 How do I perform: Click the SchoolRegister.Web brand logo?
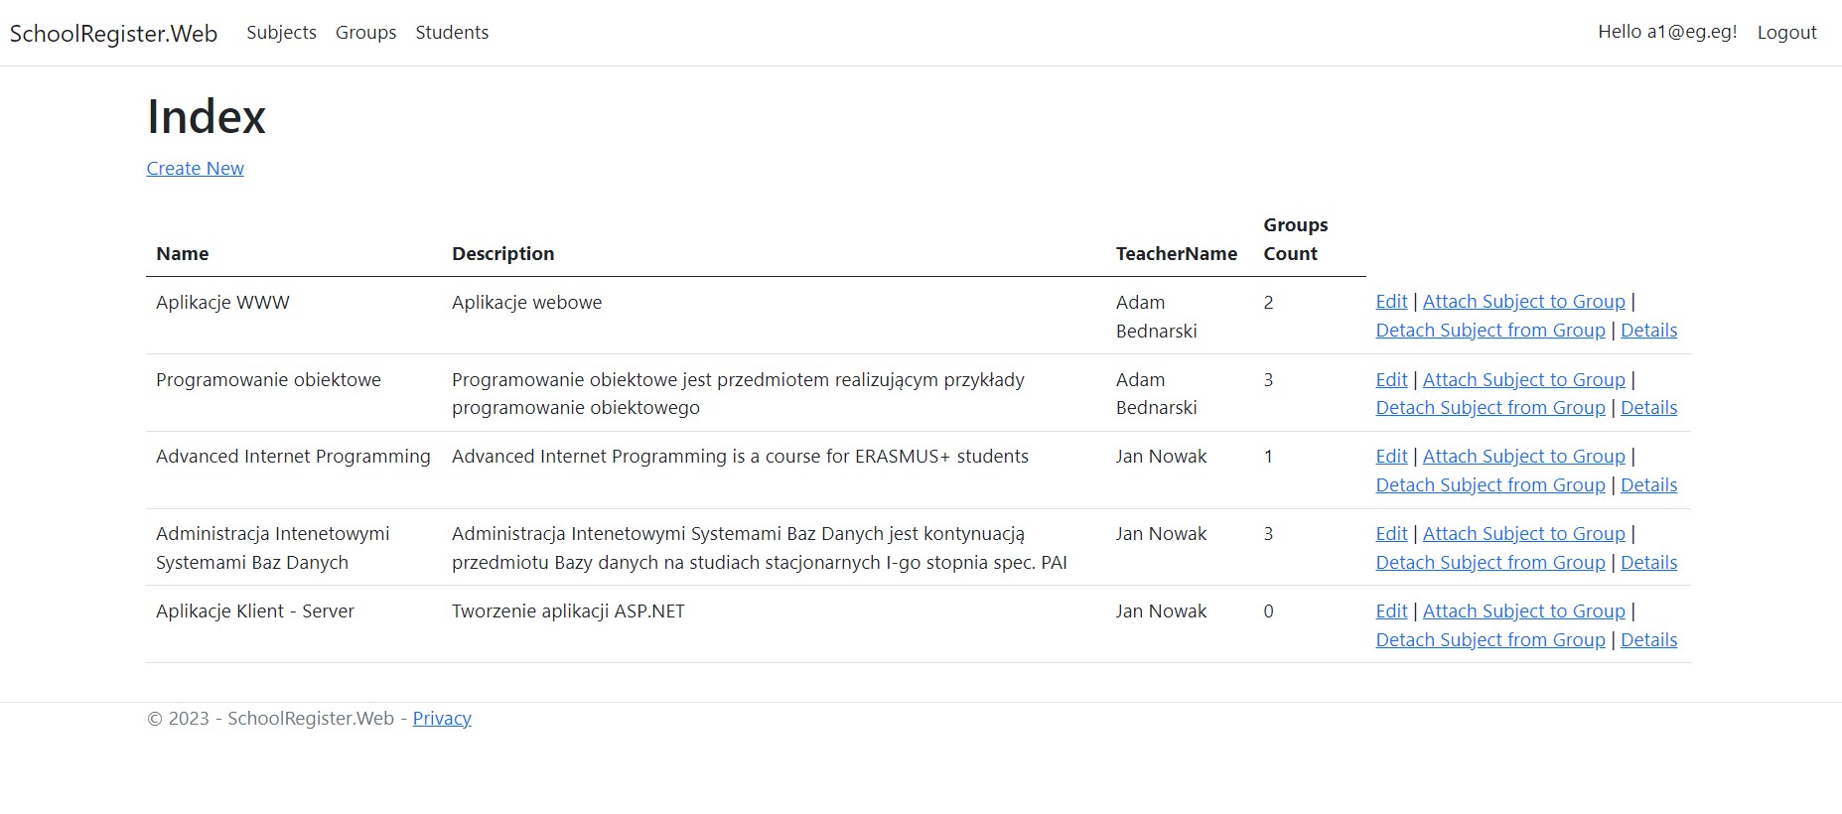[113, 34]
